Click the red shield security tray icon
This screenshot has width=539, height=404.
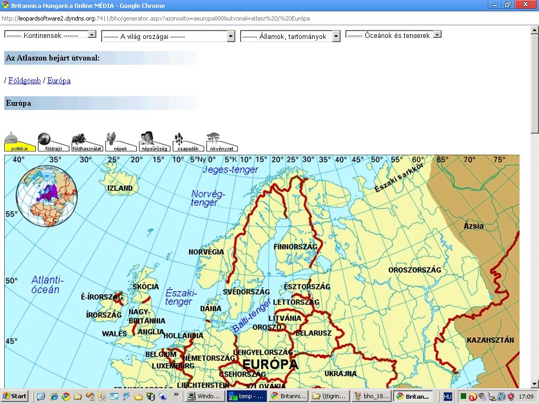(511, 397)
